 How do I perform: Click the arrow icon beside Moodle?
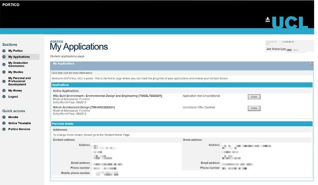(4, 117)
